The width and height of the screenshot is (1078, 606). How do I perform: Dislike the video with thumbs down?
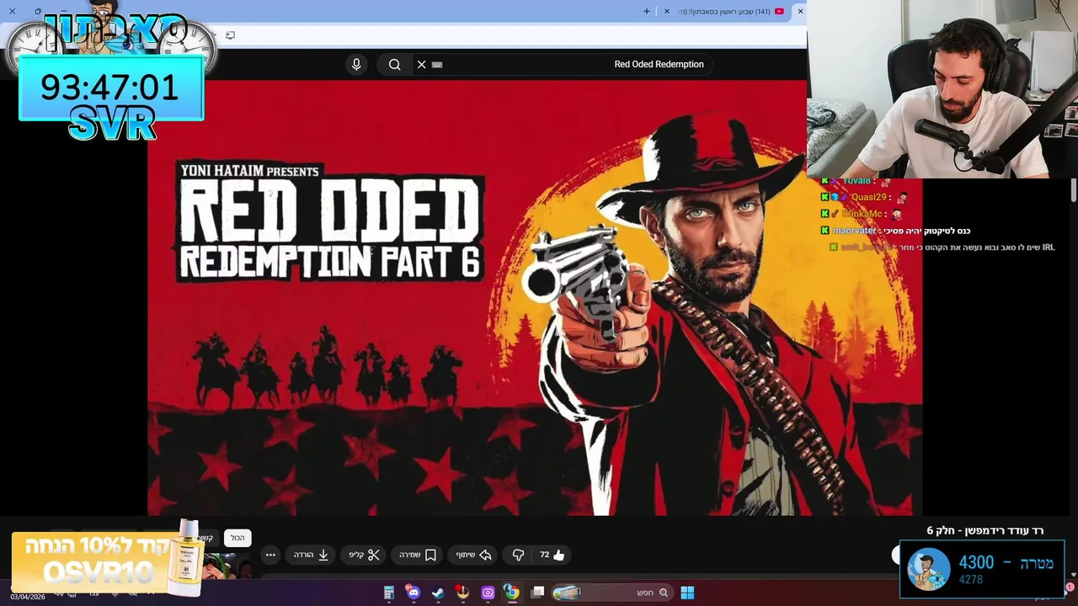pyautogui.click(x=518, y=555)
